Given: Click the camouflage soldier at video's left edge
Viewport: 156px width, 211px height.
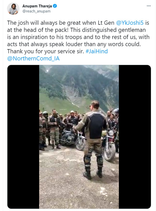Looking at the screenshot, I should [x=42, y=130].
